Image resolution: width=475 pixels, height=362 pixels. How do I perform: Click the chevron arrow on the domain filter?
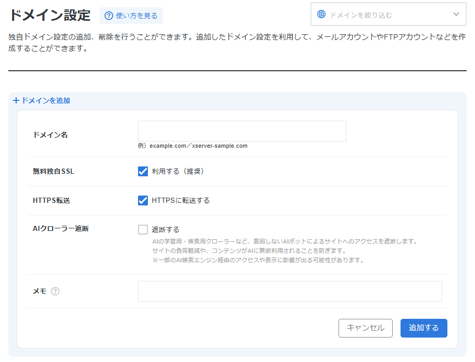pyautogui.click(x=456, y=15)
